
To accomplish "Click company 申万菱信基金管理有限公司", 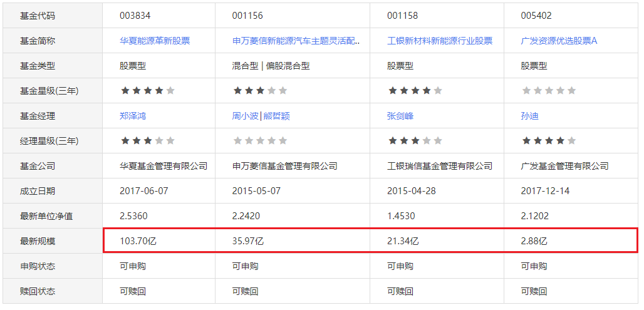I will point(284,166).
